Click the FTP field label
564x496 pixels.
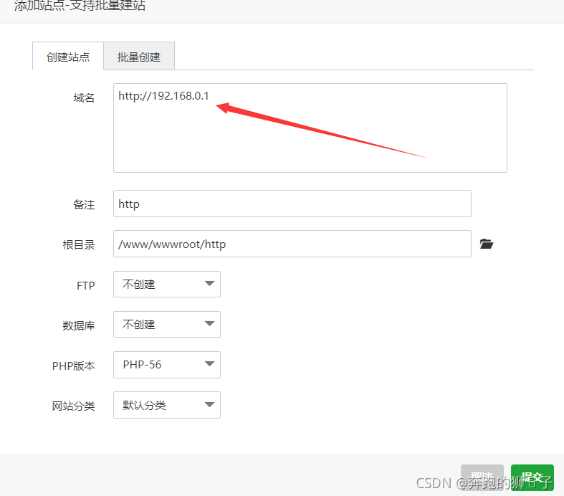pyautogui.click(x=85, y=285)
